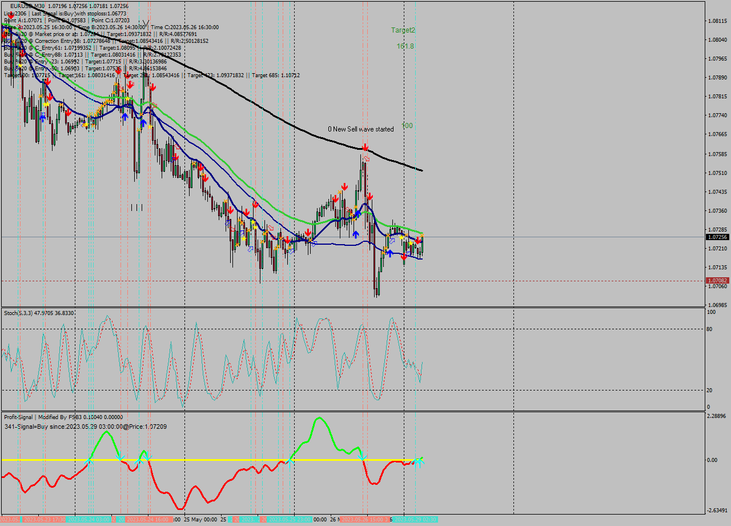The image size is (731, 526).
Task: Click the '0 New Sell wave started' annotation
Action: [x=360, y=129]
